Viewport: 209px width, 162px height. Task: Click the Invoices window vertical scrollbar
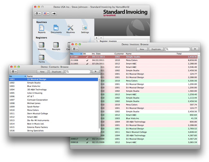click(199, 84)
